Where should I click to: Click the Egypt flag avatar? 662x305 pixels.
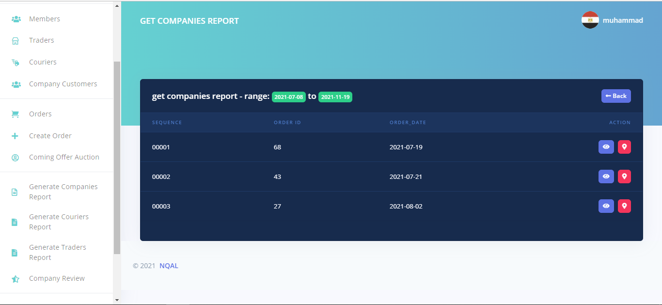click(x=590, y=20)
